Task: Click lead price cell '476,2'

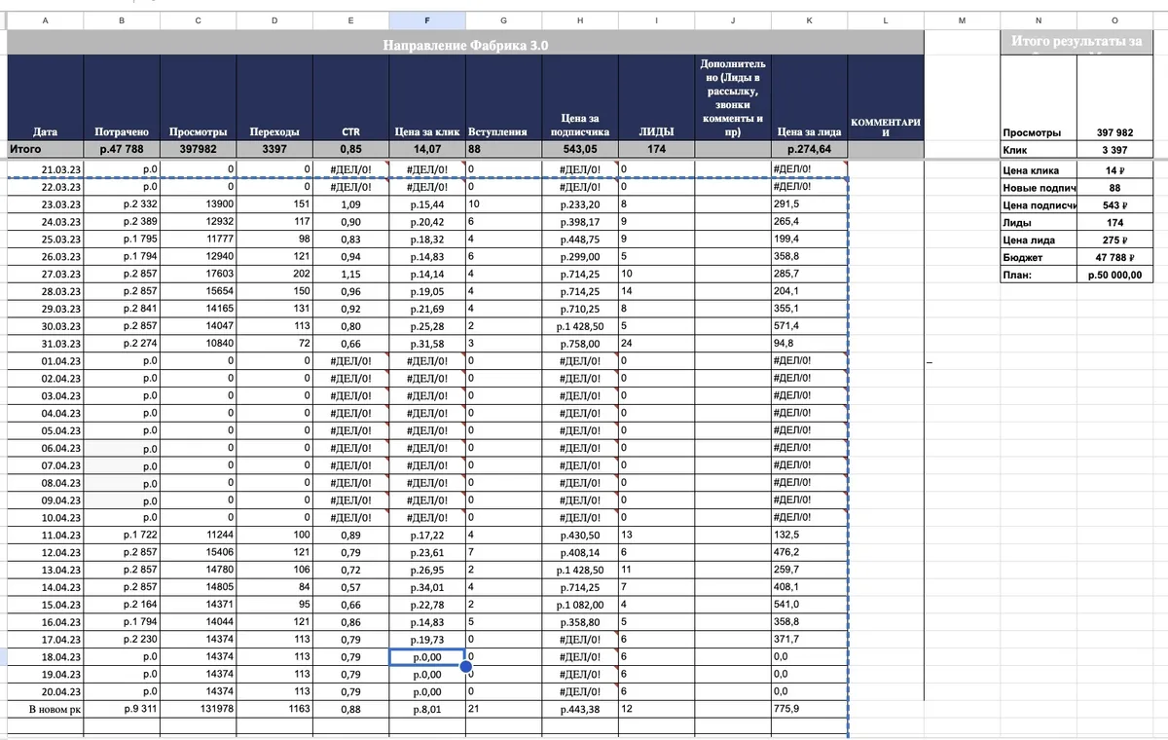Action: coord(810,552)
